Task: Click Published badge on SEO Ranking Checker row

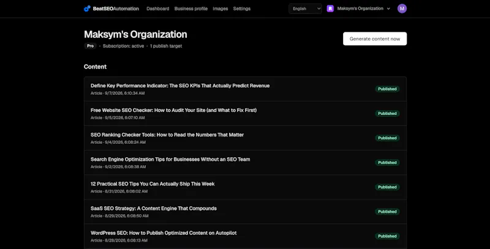Action: [387, 138]
